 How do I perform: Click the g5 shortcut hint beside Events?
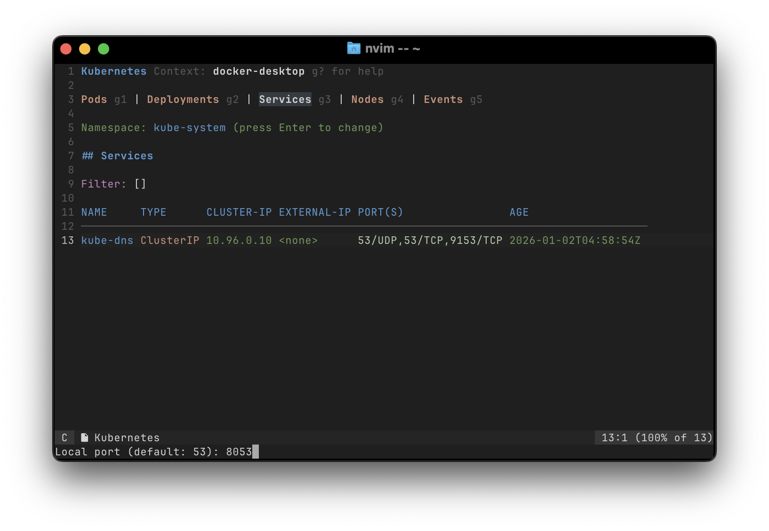476,100
